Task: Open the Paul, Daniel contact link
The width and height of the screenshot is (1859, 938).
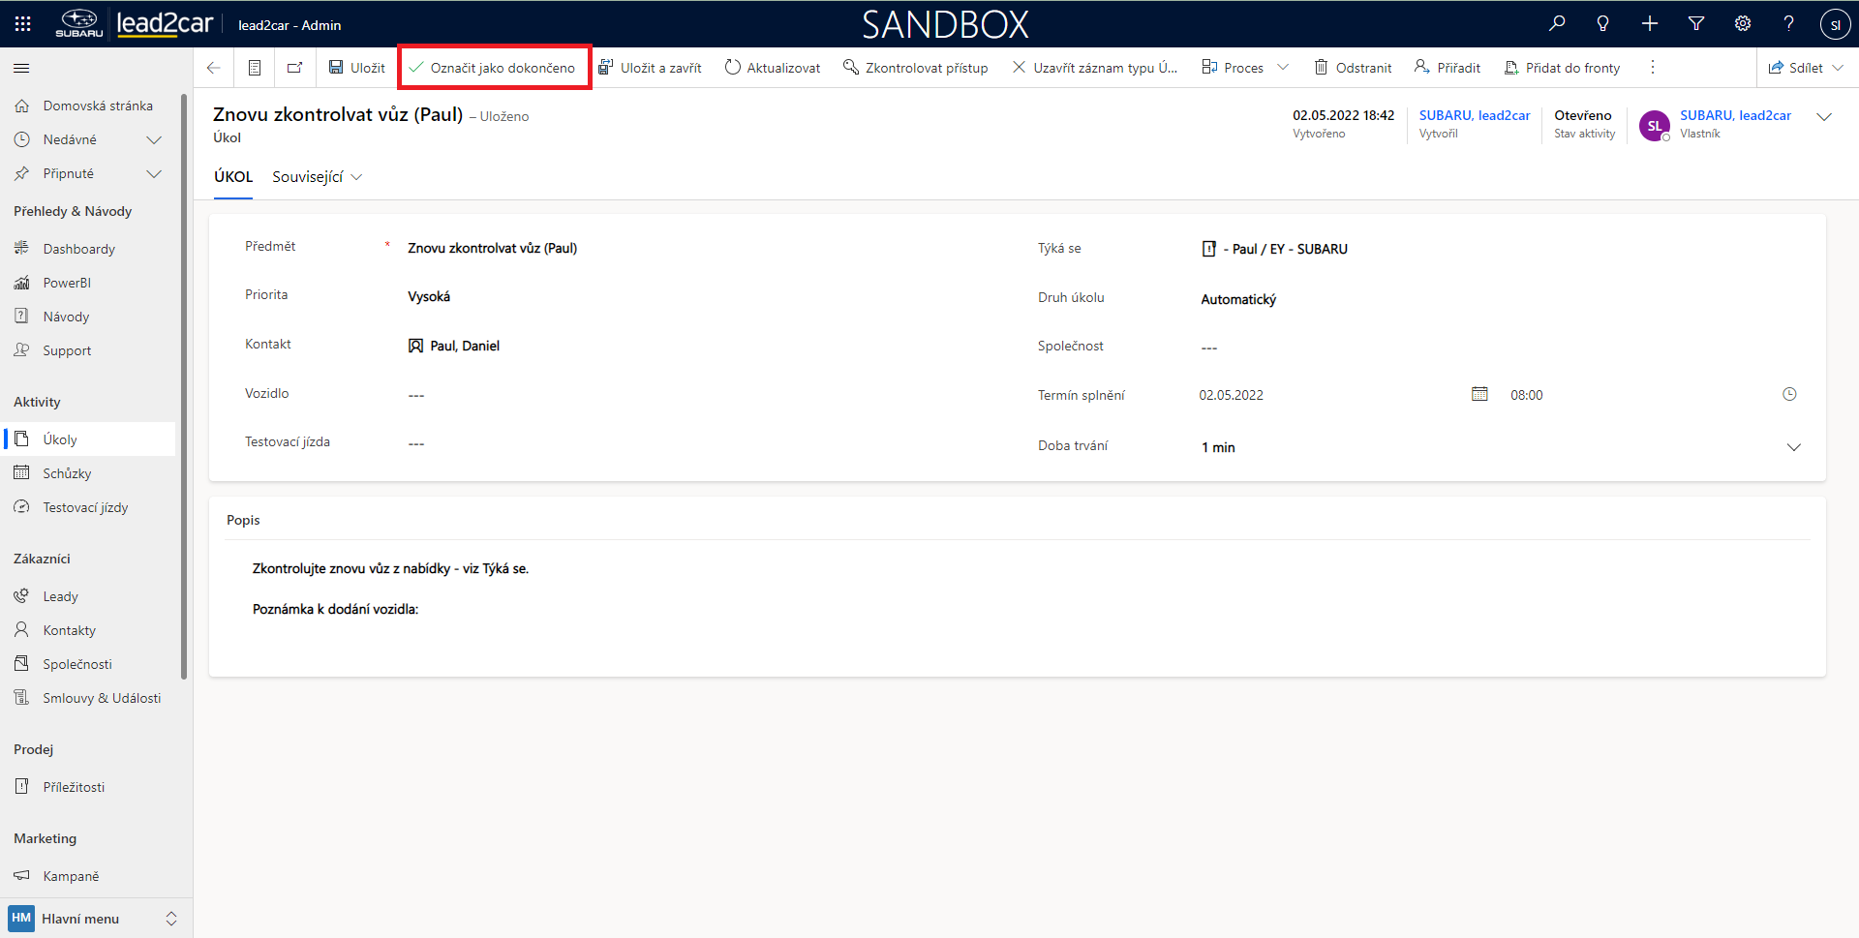Action: pos(465,347)
